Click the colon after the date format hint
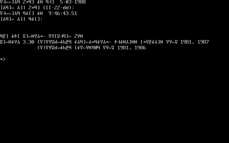229x143 pixels. point(73,8)
